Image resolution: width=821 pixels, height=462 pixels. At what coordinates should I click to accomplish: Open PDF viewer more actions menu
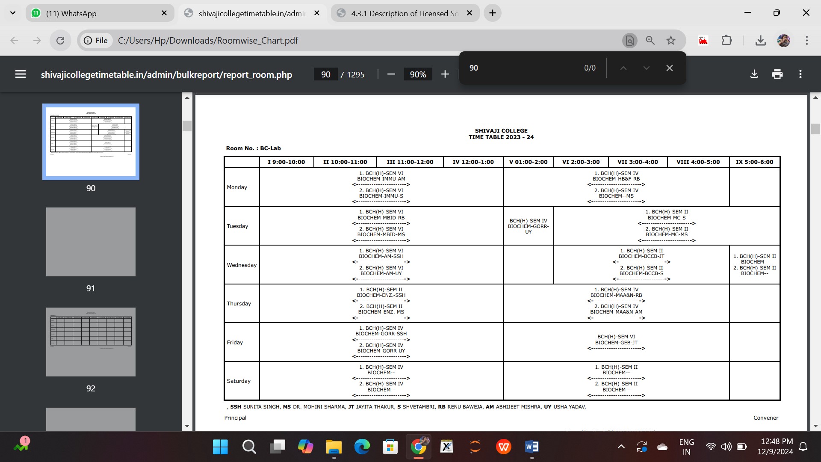[800, 74]
